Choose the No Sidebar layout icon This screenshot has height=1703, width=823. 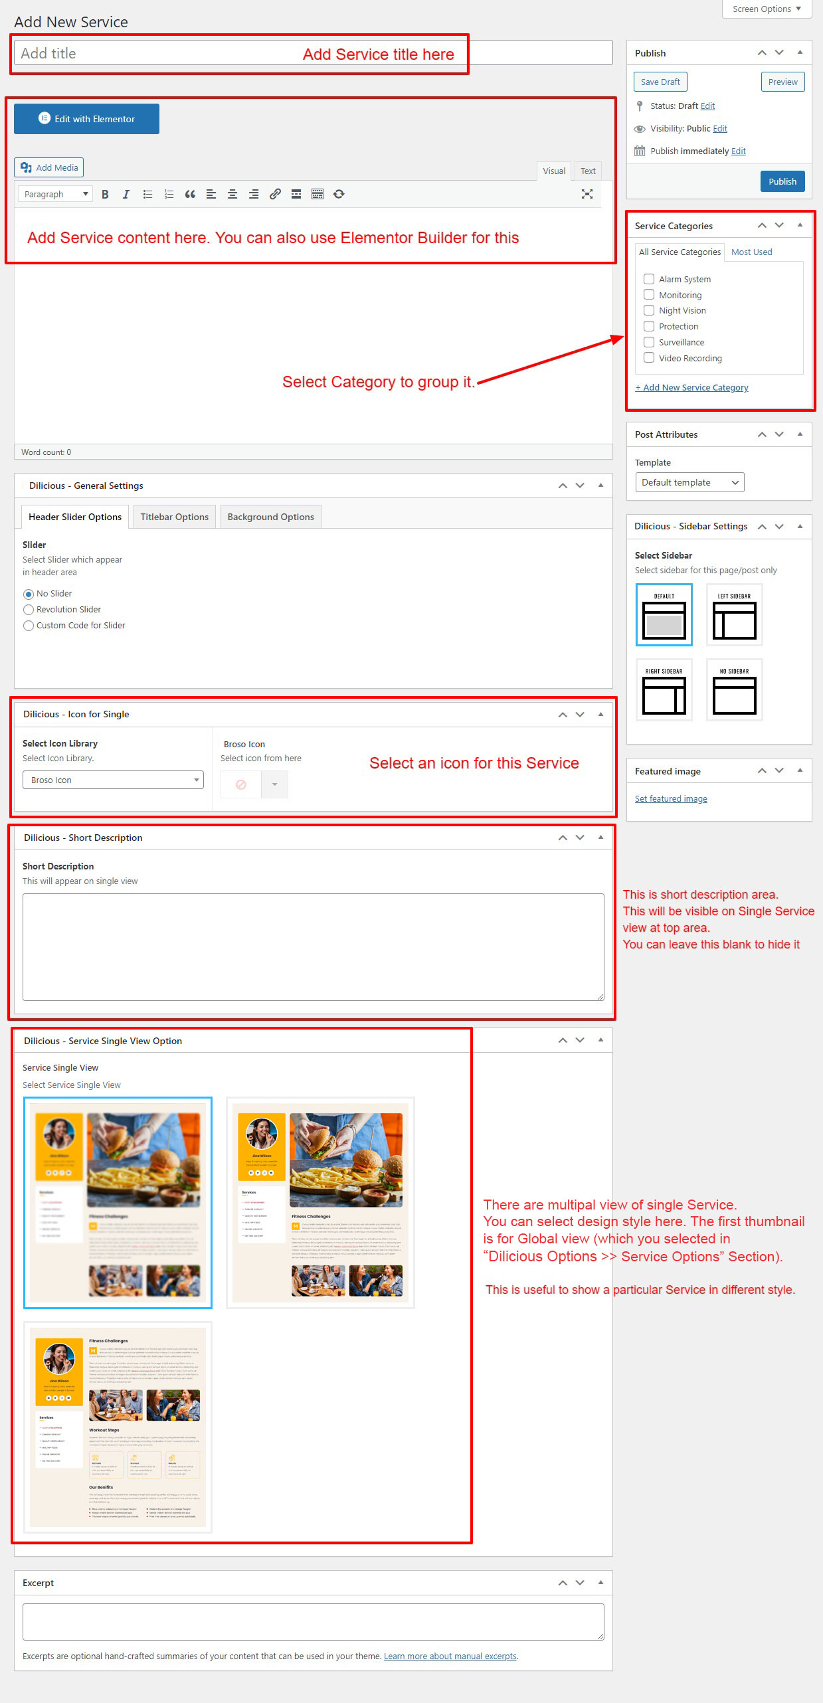pyautogui.click(x=734, y=689)
